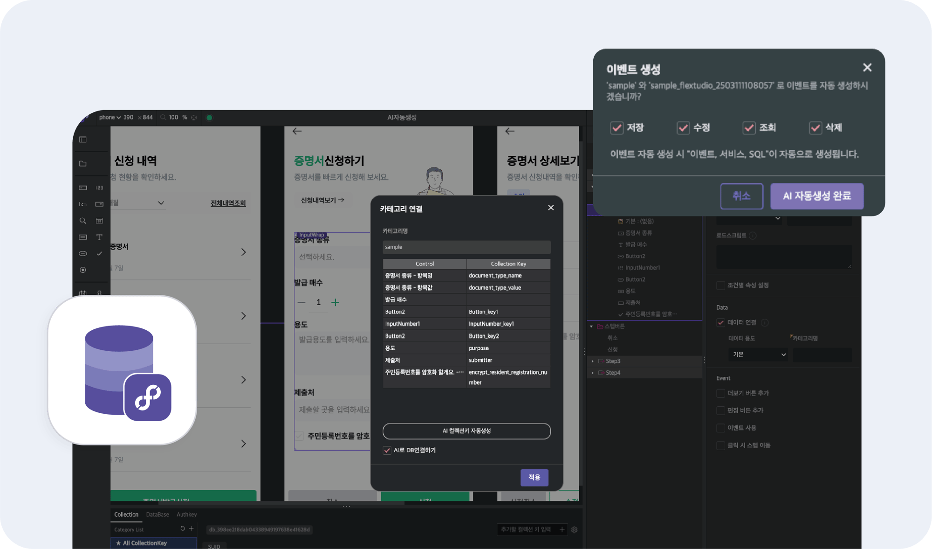Select the Text tool icon
Image resolution: width=932 pixels, height=549 pixels.
(x=99, y=237)
